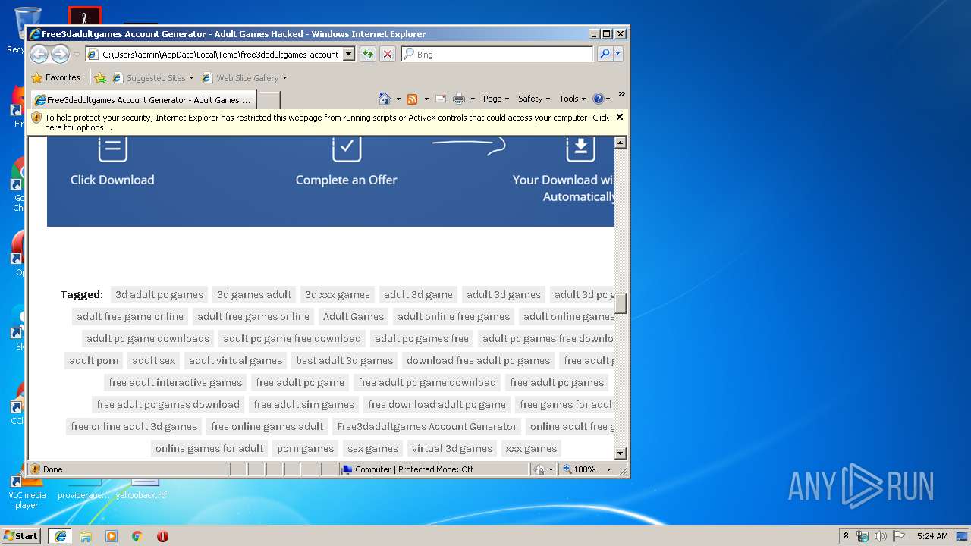Open the Start menu

tap(21, 536)
